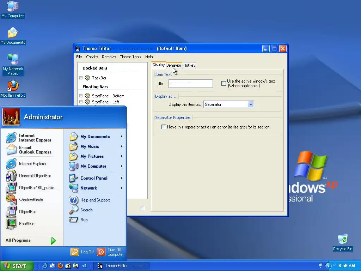
Task: Expand the TaskBar tree node
Action: [x=81, y=78]
